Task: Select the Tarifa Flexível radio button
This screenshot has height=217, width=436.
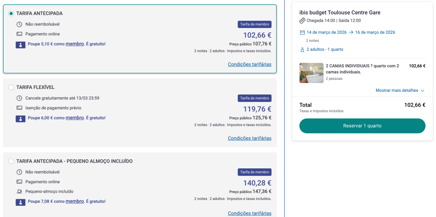Action: point(11,87)
